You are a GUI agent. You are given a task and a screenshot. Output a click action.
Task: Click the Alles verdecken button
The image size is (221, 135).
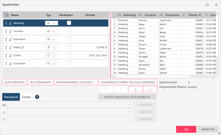tap(14, 82)
